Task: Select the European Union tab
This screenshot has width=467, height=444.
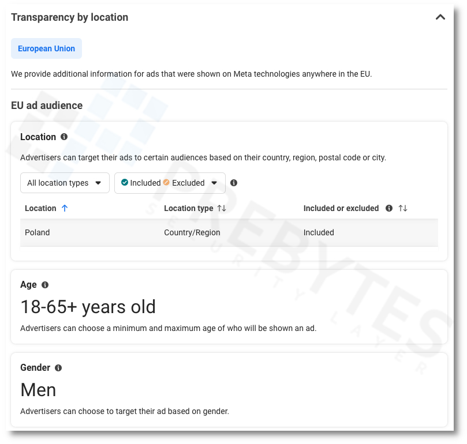Action: 47,49
